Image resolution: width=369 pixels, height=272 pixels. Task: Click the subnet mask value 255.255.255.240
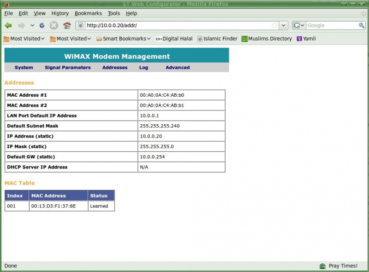160,126
